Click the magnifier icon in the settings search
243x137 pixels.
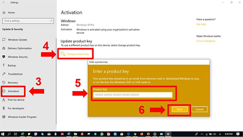(51, 21)
